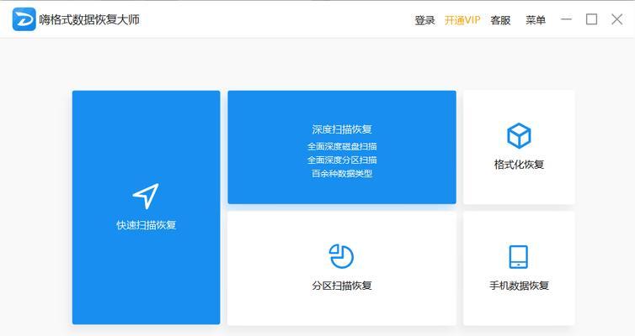Viewport: 635px width, 336px height.
Task: Click the paper-plane icon for quick scan recovery
Action: (146, 196)
